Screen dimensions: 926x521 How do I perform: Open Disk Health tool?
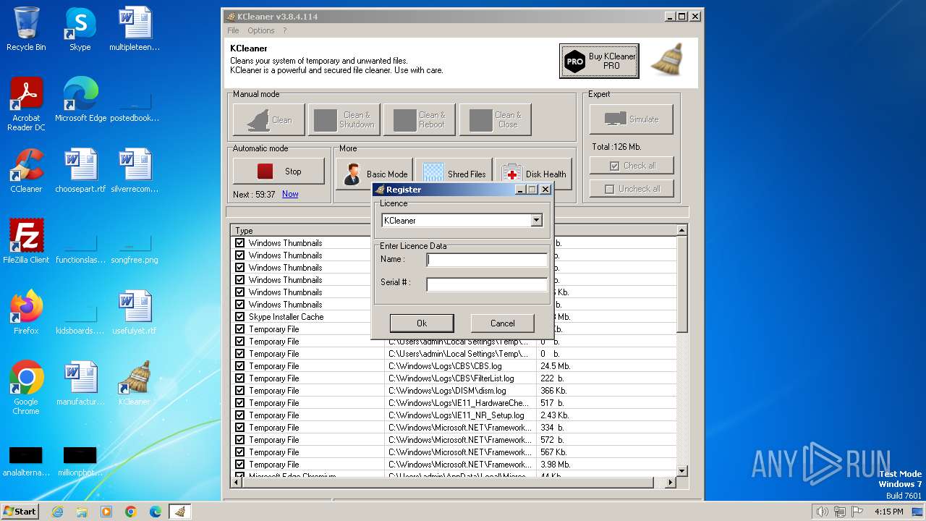pos(534,174)
